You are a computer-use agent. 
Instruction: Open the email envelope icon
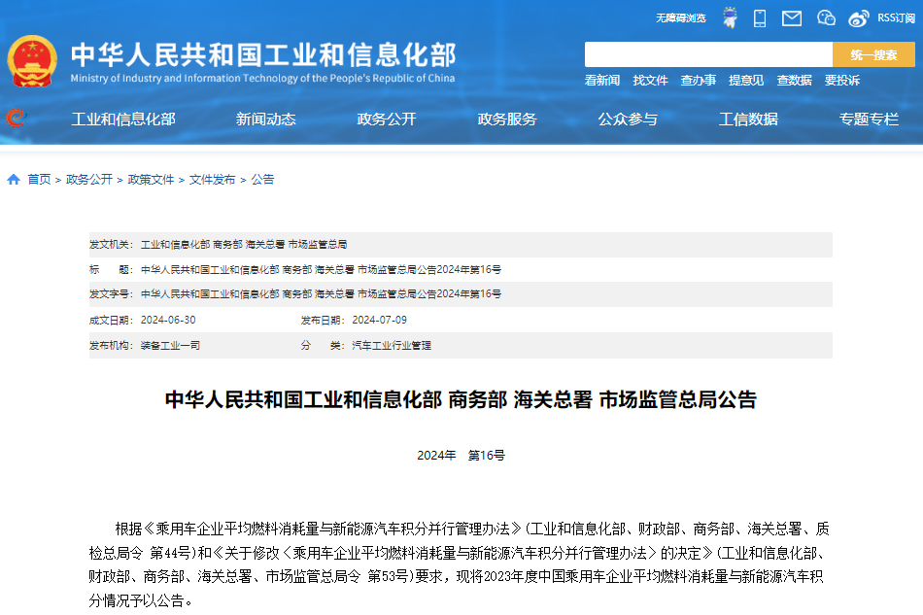(x=793, y=17)
